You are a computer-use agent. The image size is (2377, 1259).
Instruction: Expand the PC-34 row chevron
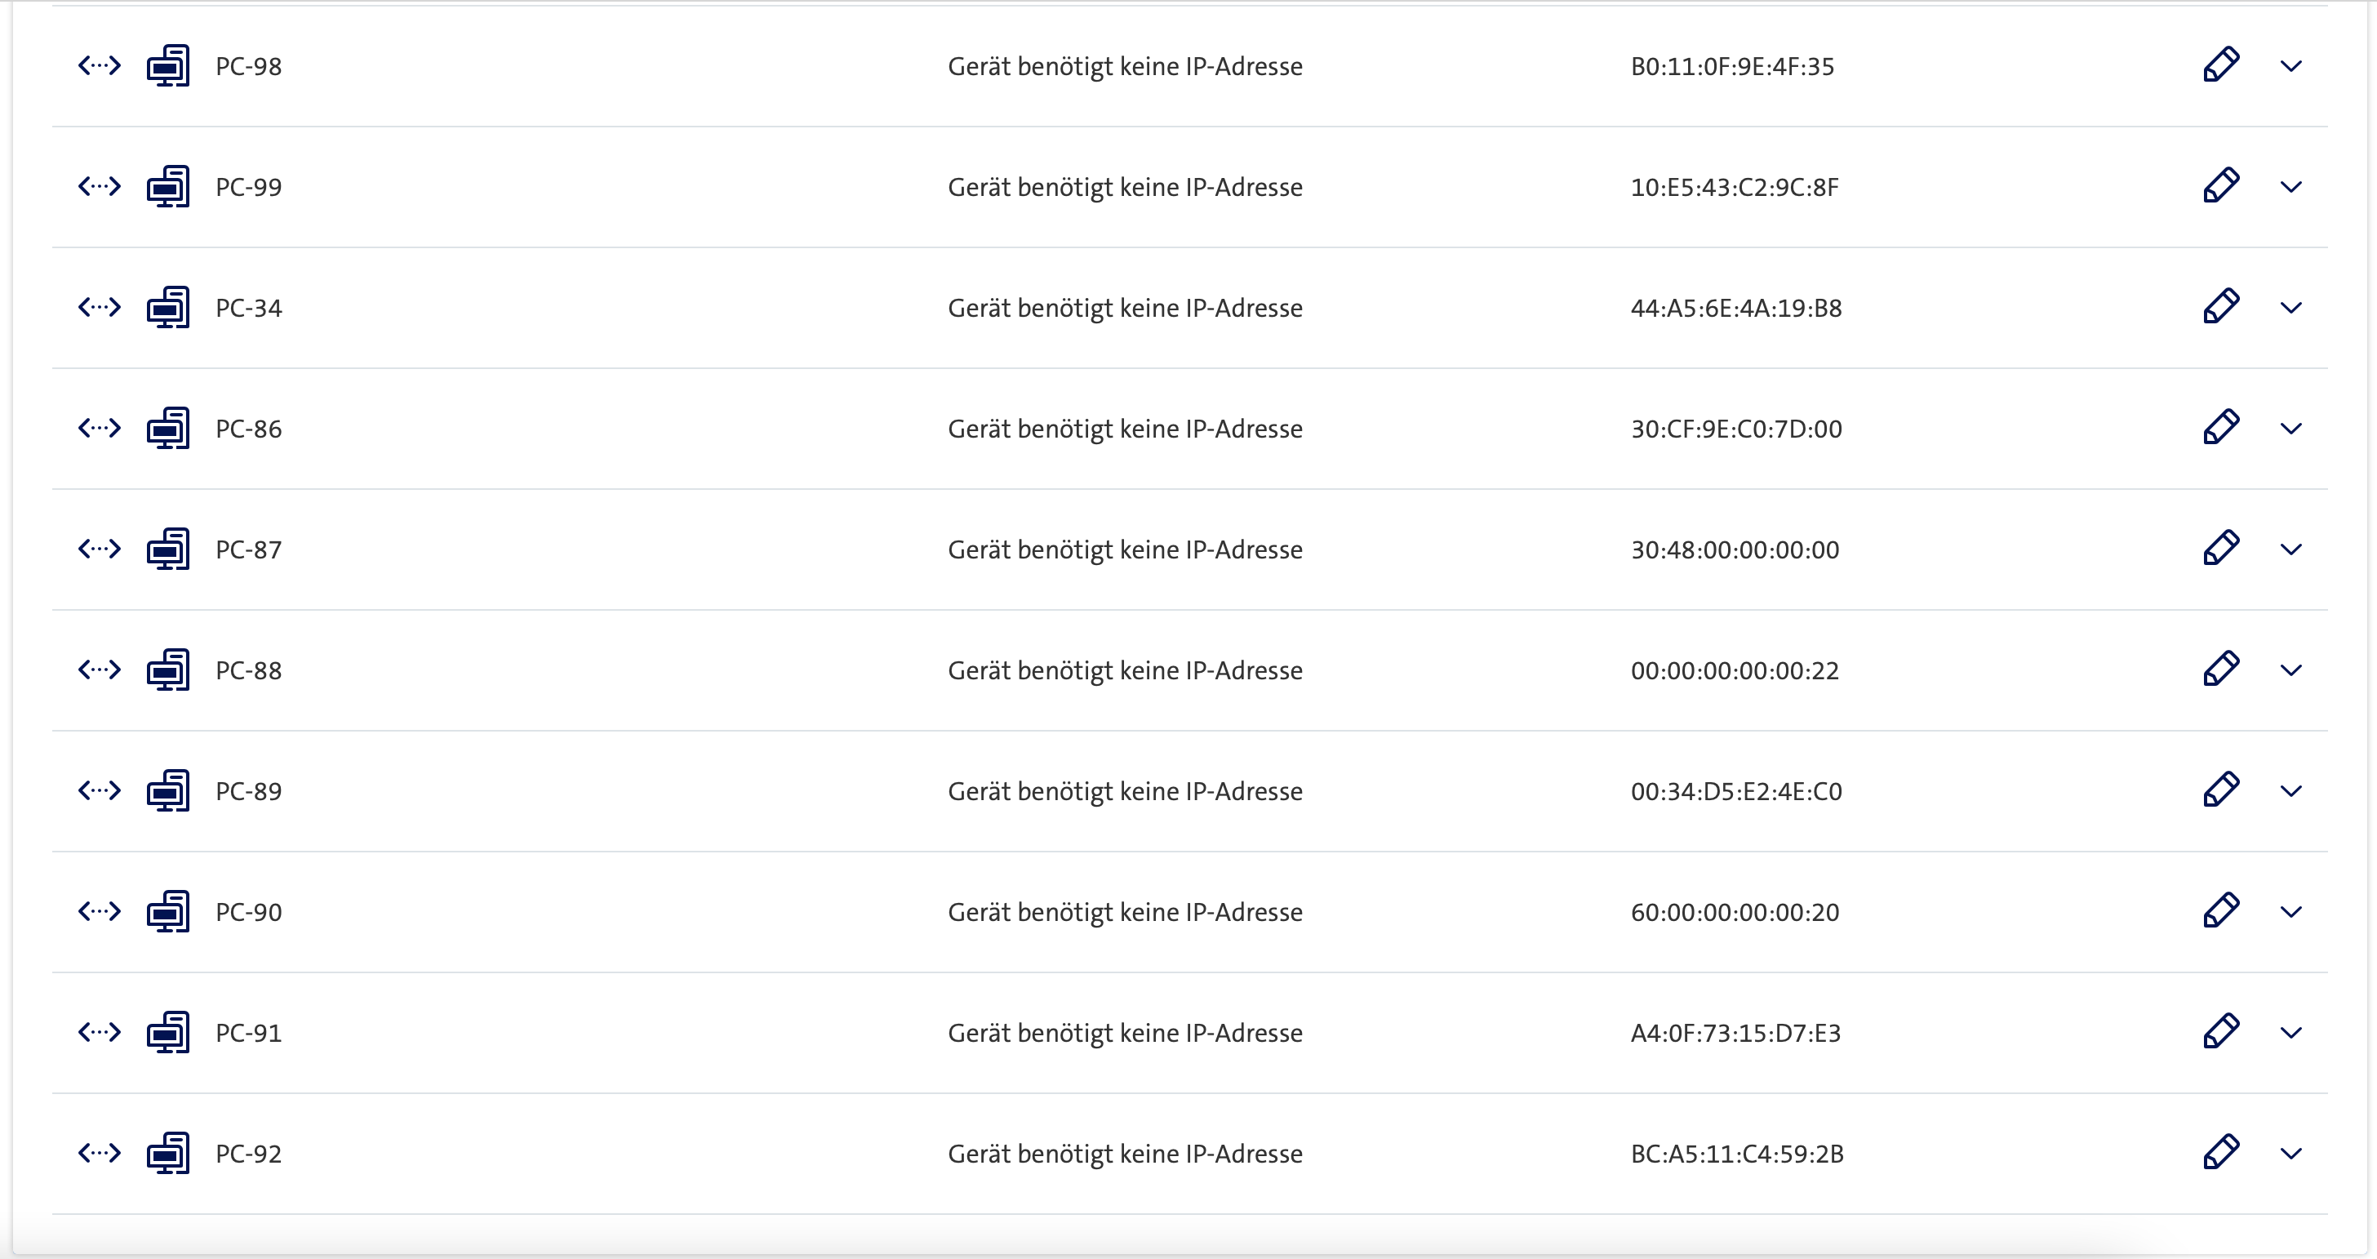point(2290,309)
